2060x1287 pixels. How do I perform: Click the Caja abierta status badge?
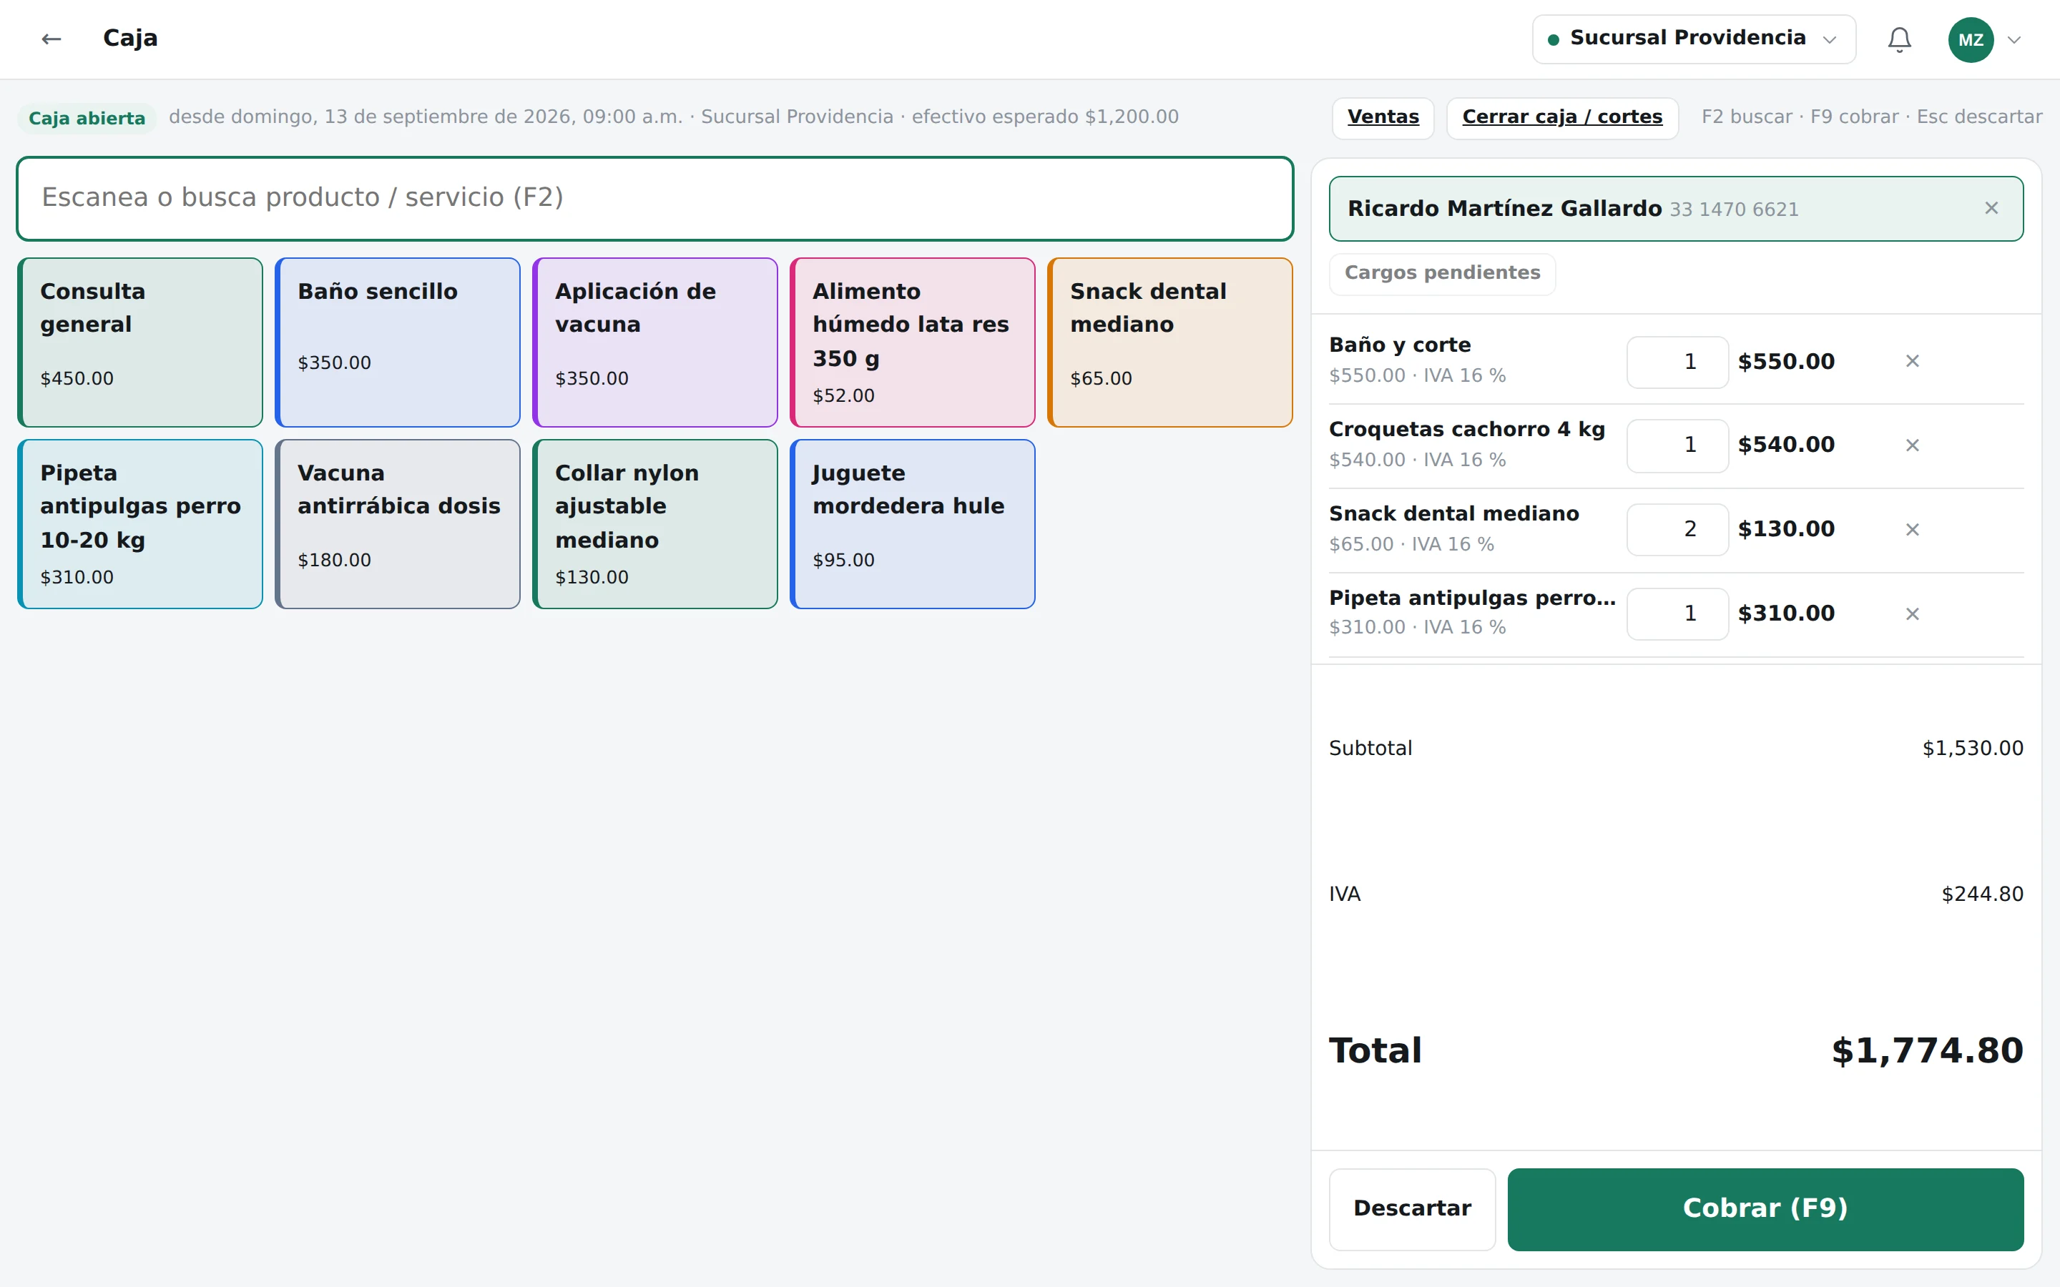click(87, 118)
